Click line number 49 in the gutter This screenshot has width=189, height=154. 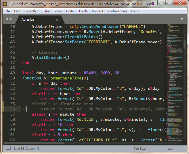click(x=12, y=73)
